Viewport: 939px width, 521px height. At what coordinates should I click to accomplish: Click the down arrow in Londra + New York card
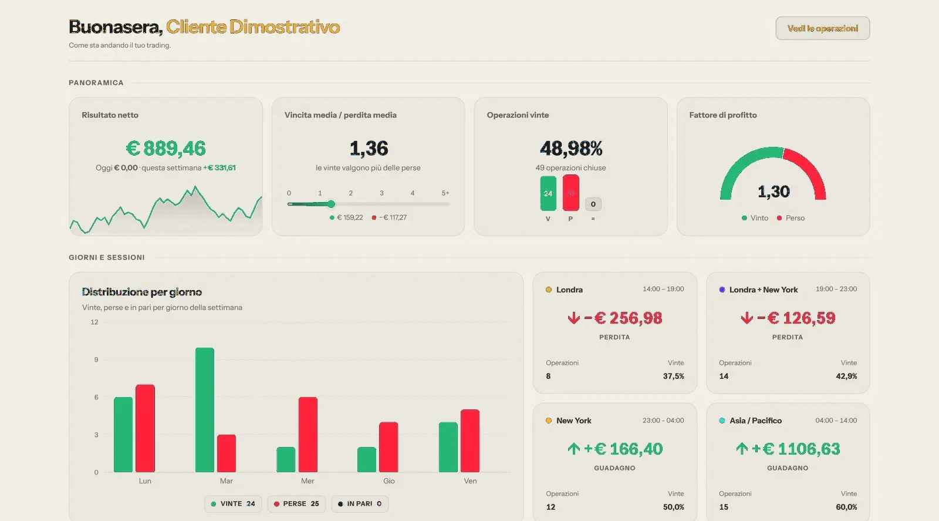747,318
